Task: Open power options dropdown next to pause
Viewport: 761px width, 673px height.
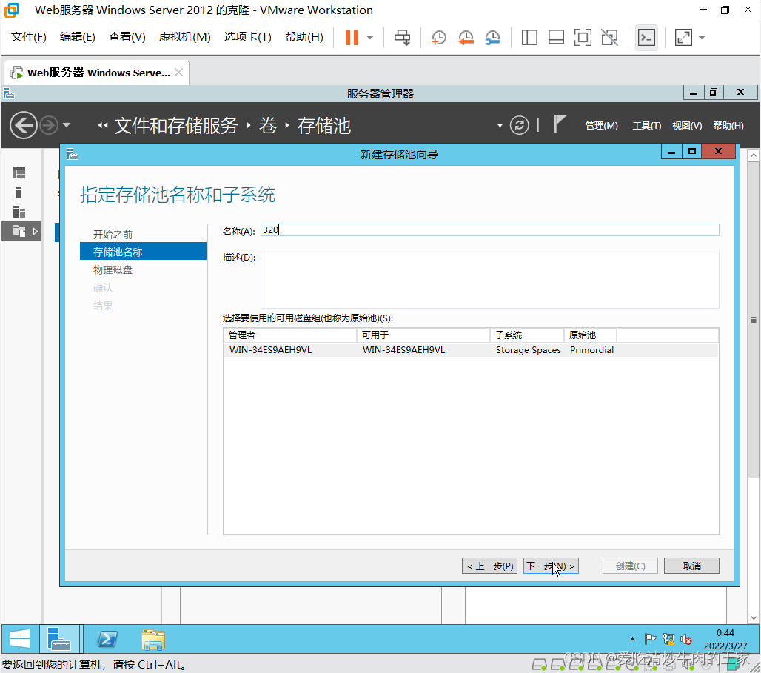Action: [x=370, y=37]
